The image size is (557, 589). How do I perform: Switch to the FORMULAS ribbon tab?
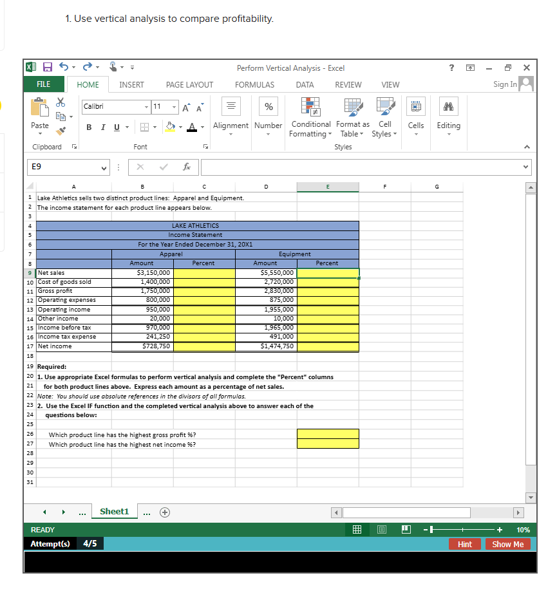click(x=254, y=84)
